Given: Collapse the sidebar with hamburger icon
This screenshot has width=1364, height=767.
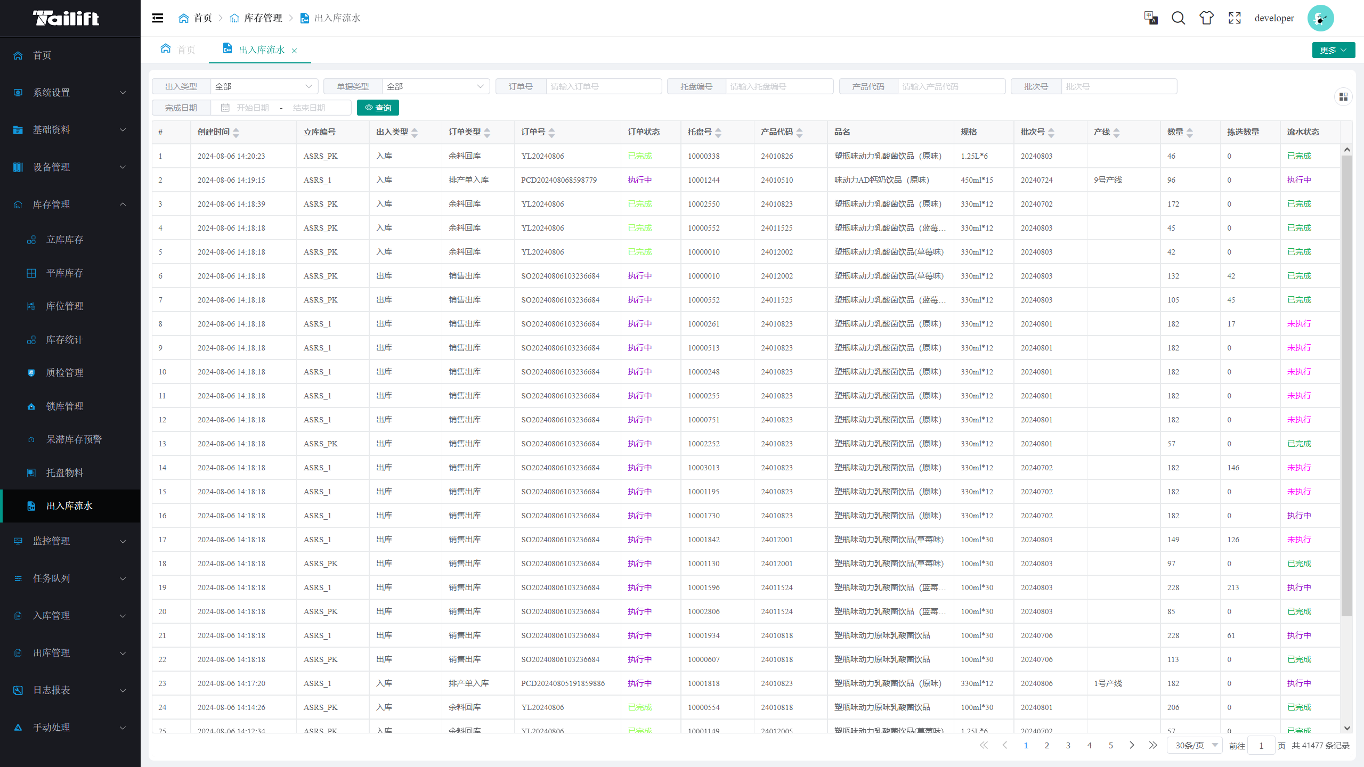Looking at the screenshot, I should 157,18.
